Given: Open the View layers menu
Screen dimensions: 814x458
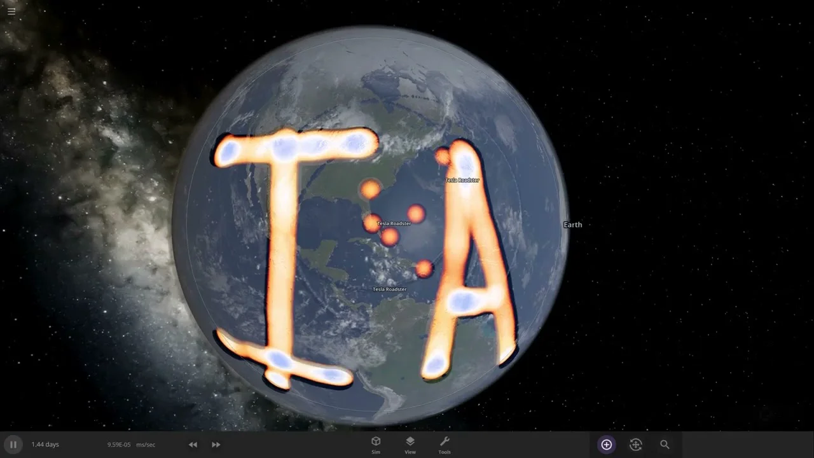Looking at the screenshot, I should tap(410, 445).
